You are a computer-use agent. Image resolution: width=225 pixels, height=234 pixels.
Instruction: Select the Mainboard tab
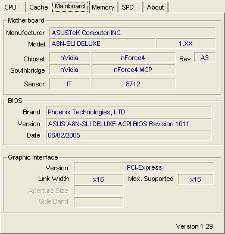pyautogui.click(x=70, y=7)
